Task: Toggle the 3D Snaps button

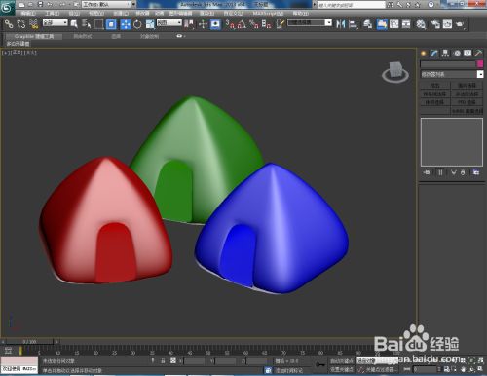Action: point(229,24)
